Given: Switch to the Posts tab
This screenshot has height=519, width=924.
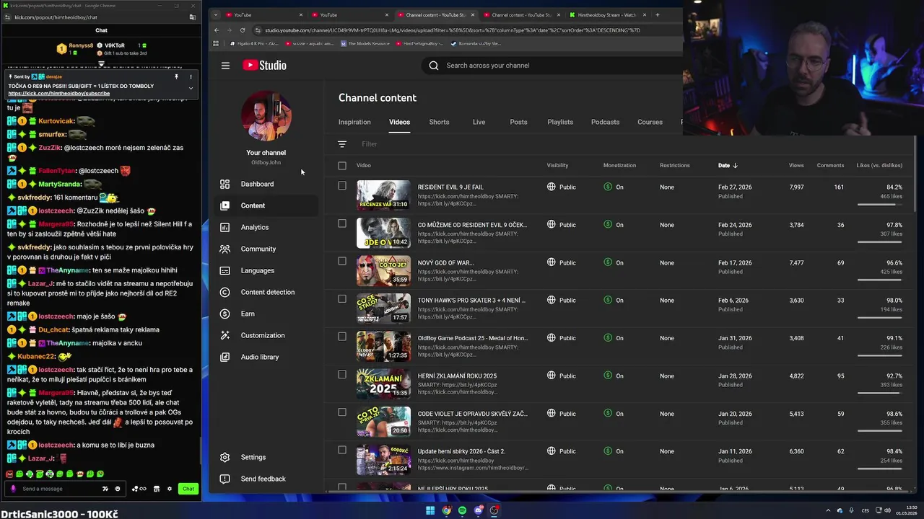Looking at the screenshot, I should (518, 122).
